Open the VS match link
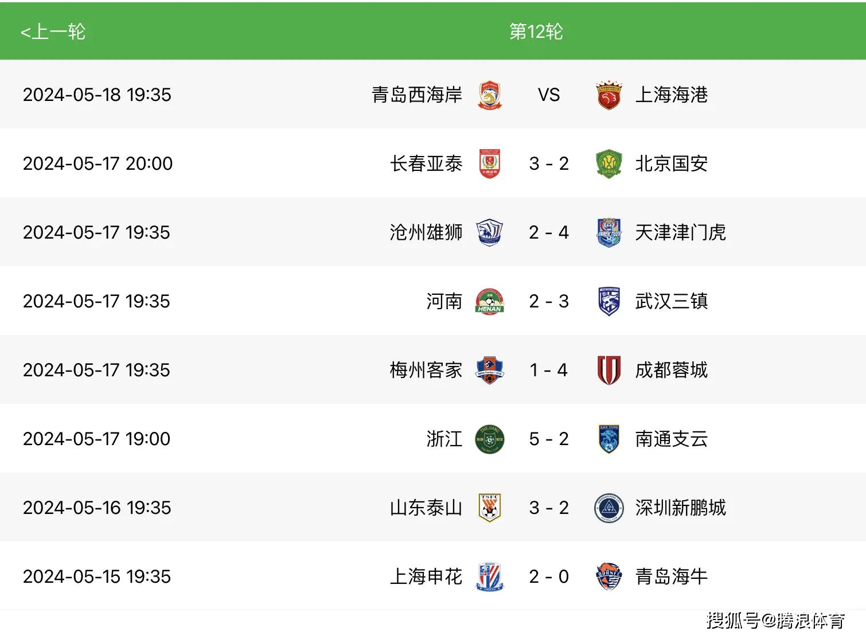 pos(549,95)
